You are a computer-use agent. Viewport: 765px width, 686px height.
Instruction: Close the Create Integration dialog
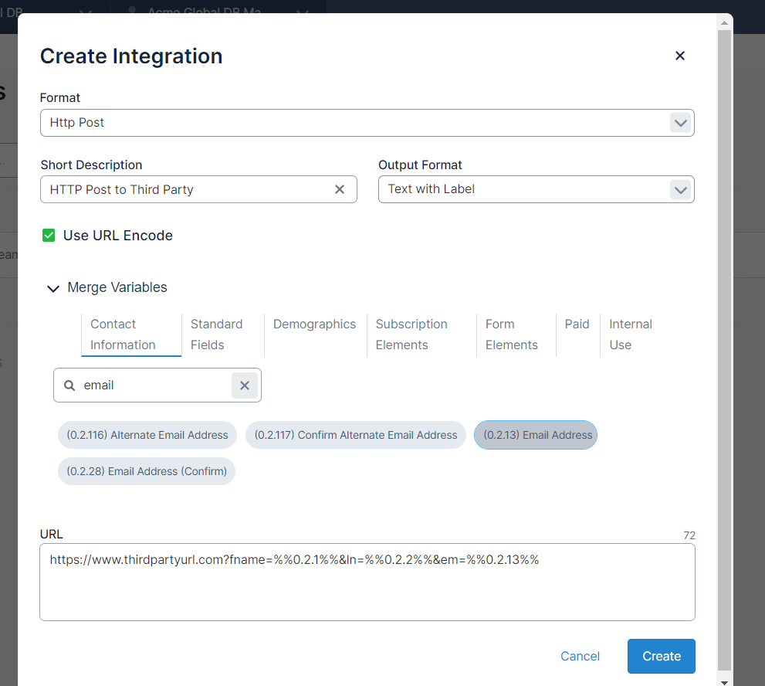pyautogui.click(x=679, y=56)
